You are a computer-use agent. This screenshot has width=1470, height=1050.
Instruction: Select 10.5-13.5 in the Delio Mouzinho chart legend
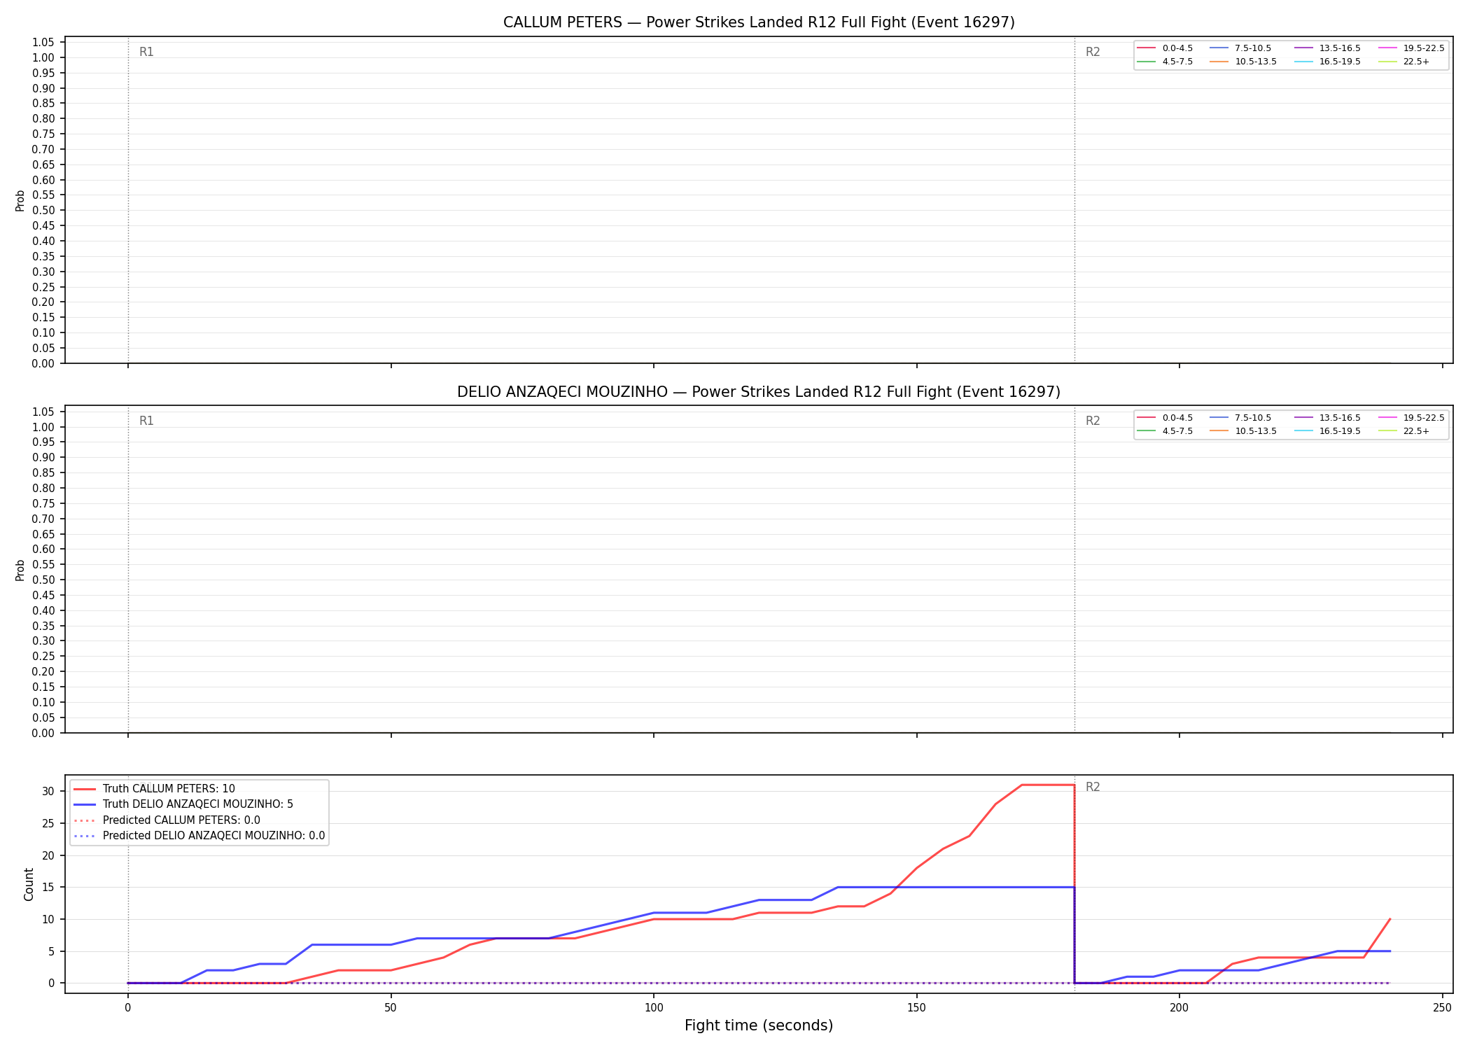1243,431
